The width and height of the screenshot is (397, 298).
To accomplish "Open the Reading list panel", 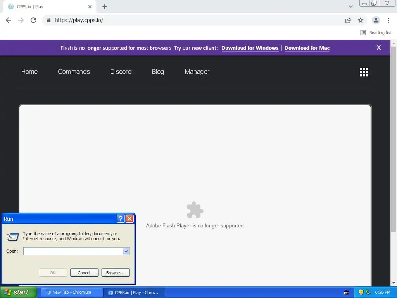I will pyautogui.click(x=376, y=33).
